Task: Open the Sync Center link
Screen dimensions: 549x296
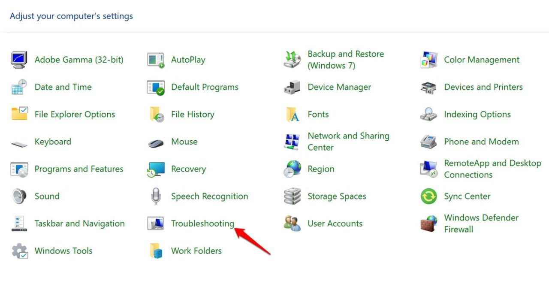Action: 467,196
